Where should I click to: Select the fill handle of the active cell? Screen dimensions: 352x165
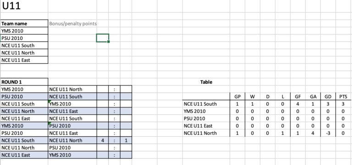coord(109,42)
